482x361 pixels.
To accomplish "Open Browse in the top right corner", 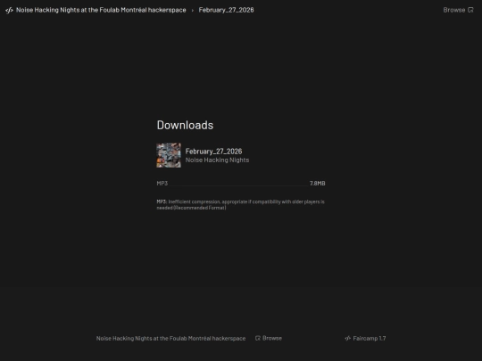I will coord(458,10).
